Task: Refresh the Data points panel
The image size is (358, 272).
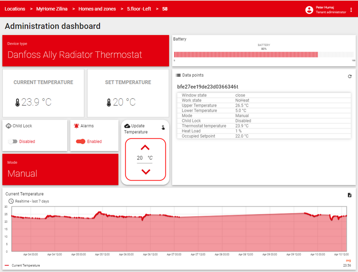Action: pyautogui.click(x=350, y=76)
